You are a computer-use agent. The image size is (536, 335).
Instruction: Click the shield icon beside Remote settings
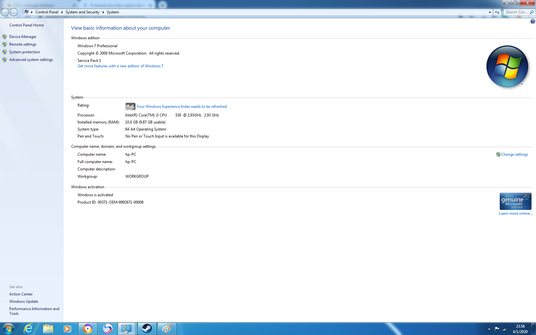click(4, 44)
